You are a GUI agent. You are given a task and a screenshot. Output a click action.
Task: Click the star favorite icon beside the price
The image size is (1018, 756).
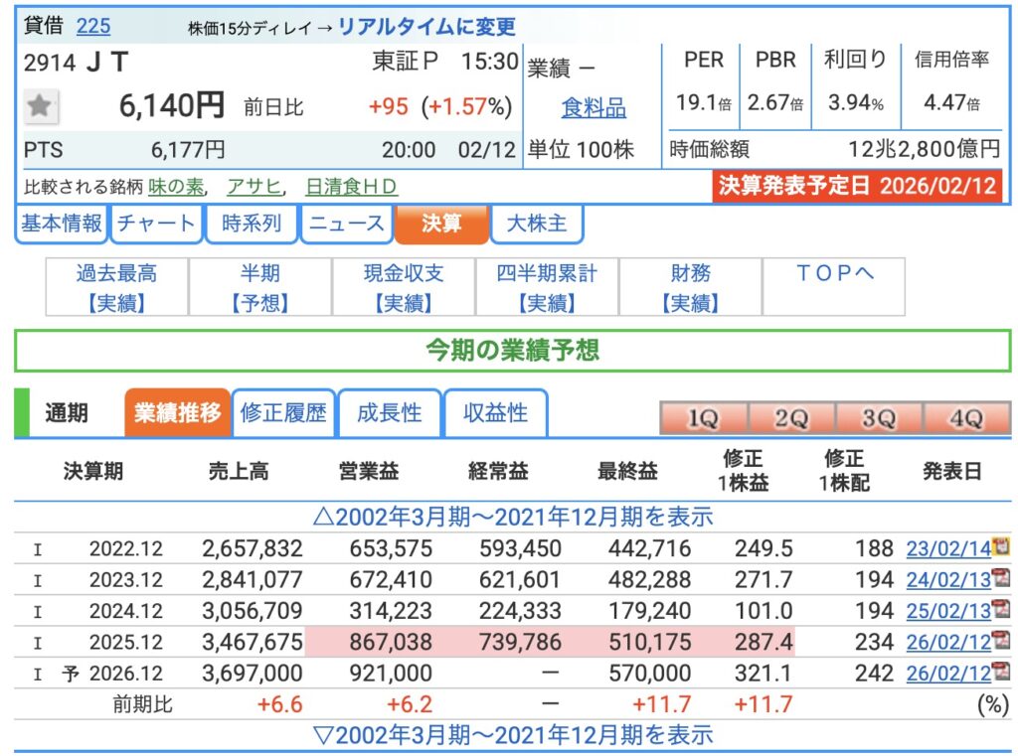(x=40, y=106)
